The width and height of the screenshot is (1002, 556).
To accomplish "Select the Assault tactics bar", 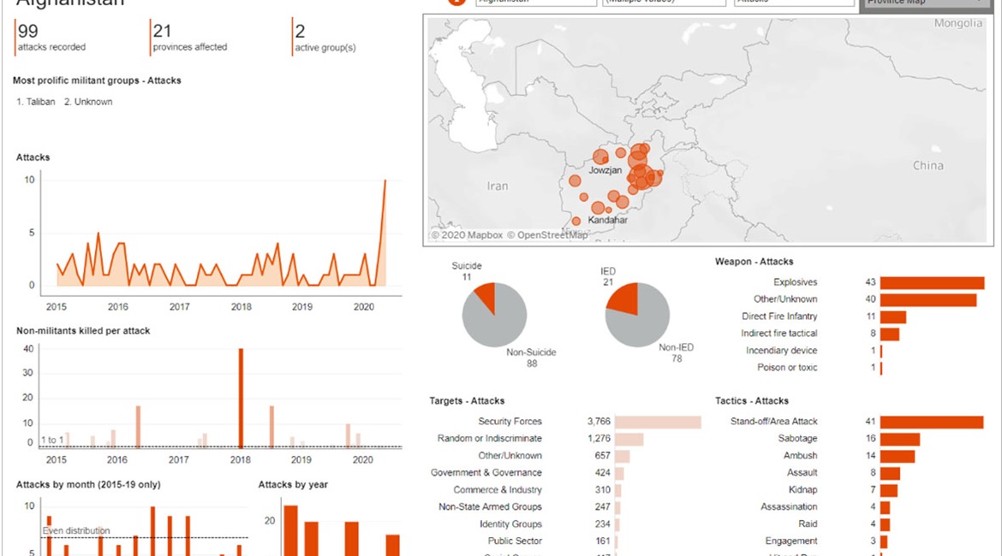I will (890, 474).
